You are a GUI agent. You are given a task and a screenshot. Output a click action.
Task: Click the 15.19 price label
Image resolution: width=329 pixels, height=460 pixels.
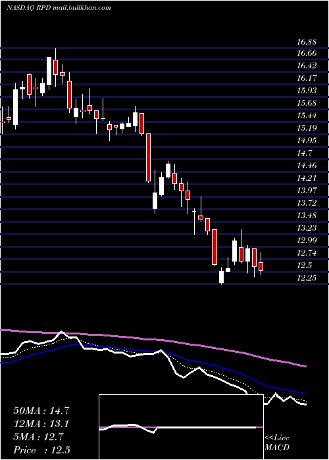(307, 128)
